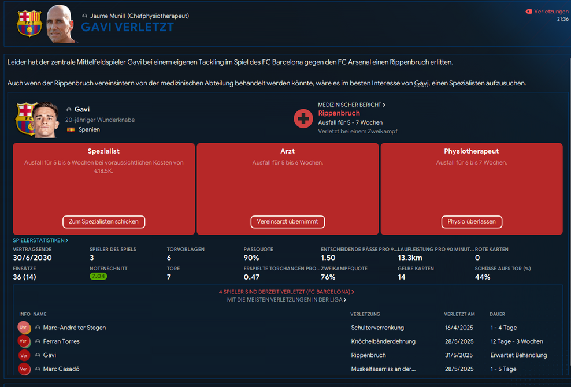Select the Physio überlassen button
The width and height of the screenshot is (571, 387).
tap(472, 222)
